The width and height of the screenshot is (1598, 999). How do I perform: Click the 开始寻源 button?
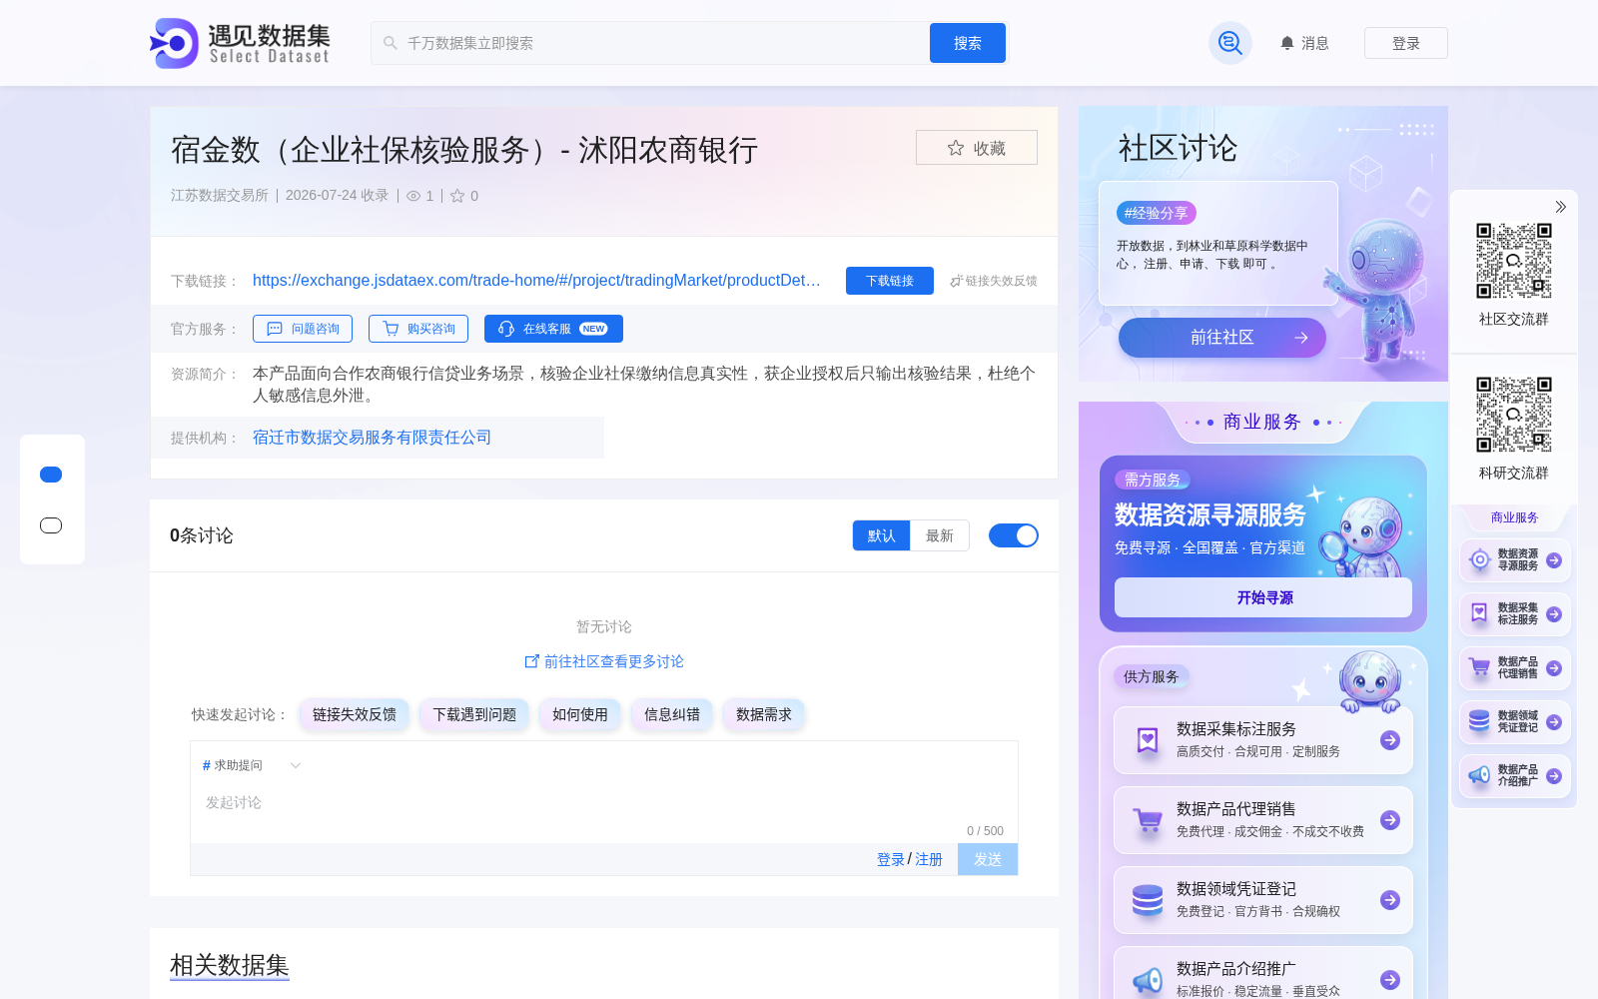point(1263,597)
